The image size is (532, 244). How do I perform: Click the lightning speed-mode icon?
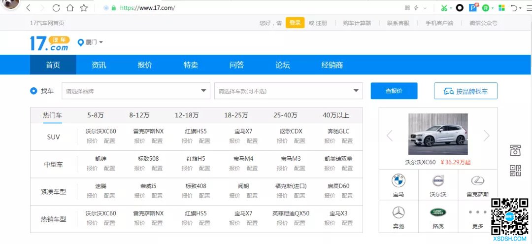(x=416, y=8)
